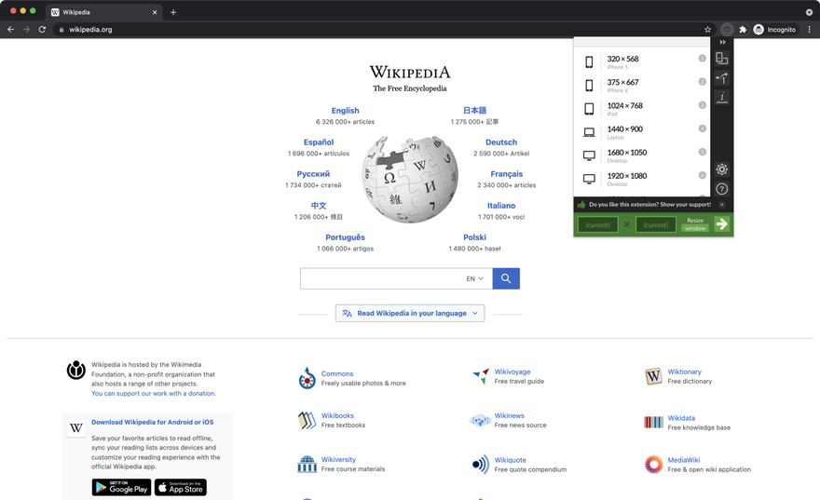
Task: Select the 375 × 667 iPhone 6 preset
Action: [642, 85]
